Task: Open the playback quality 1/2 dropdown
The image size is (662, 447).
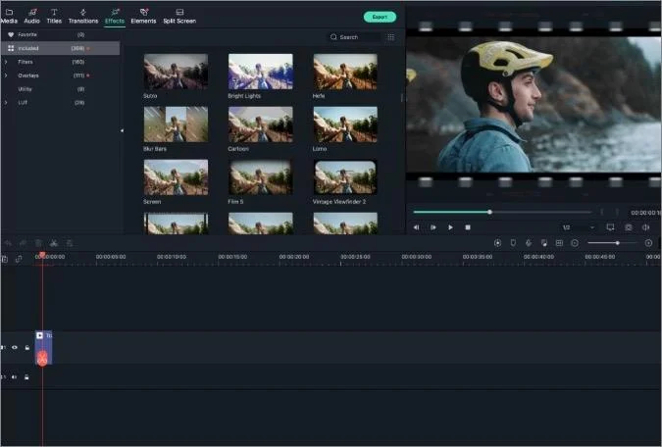Action: [x=578, y=227]
